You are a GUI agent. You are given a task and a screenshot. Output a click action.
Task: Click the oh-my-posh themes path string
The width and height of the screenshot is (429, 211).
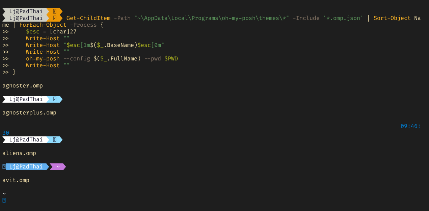point(212,18)
